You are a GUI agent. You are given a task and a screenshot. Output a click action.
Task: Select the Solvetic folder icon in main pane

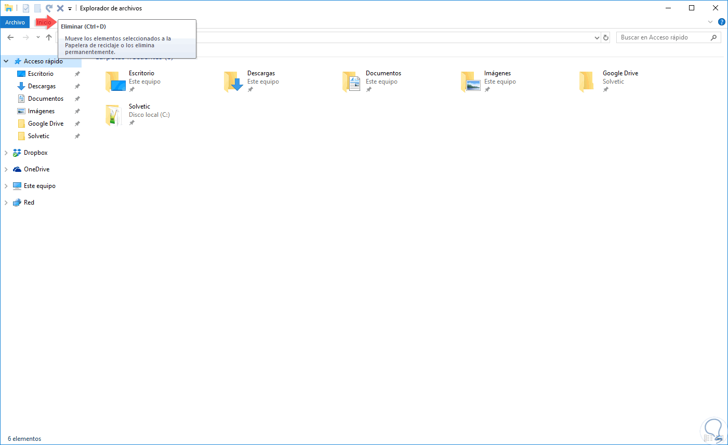[x=113, y=115]
